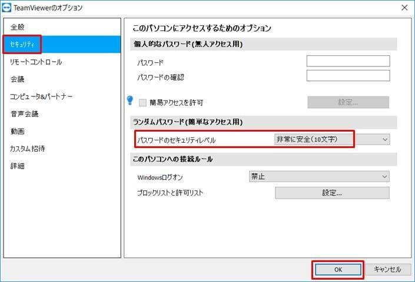Open 全般 settings category

(62, 27)
